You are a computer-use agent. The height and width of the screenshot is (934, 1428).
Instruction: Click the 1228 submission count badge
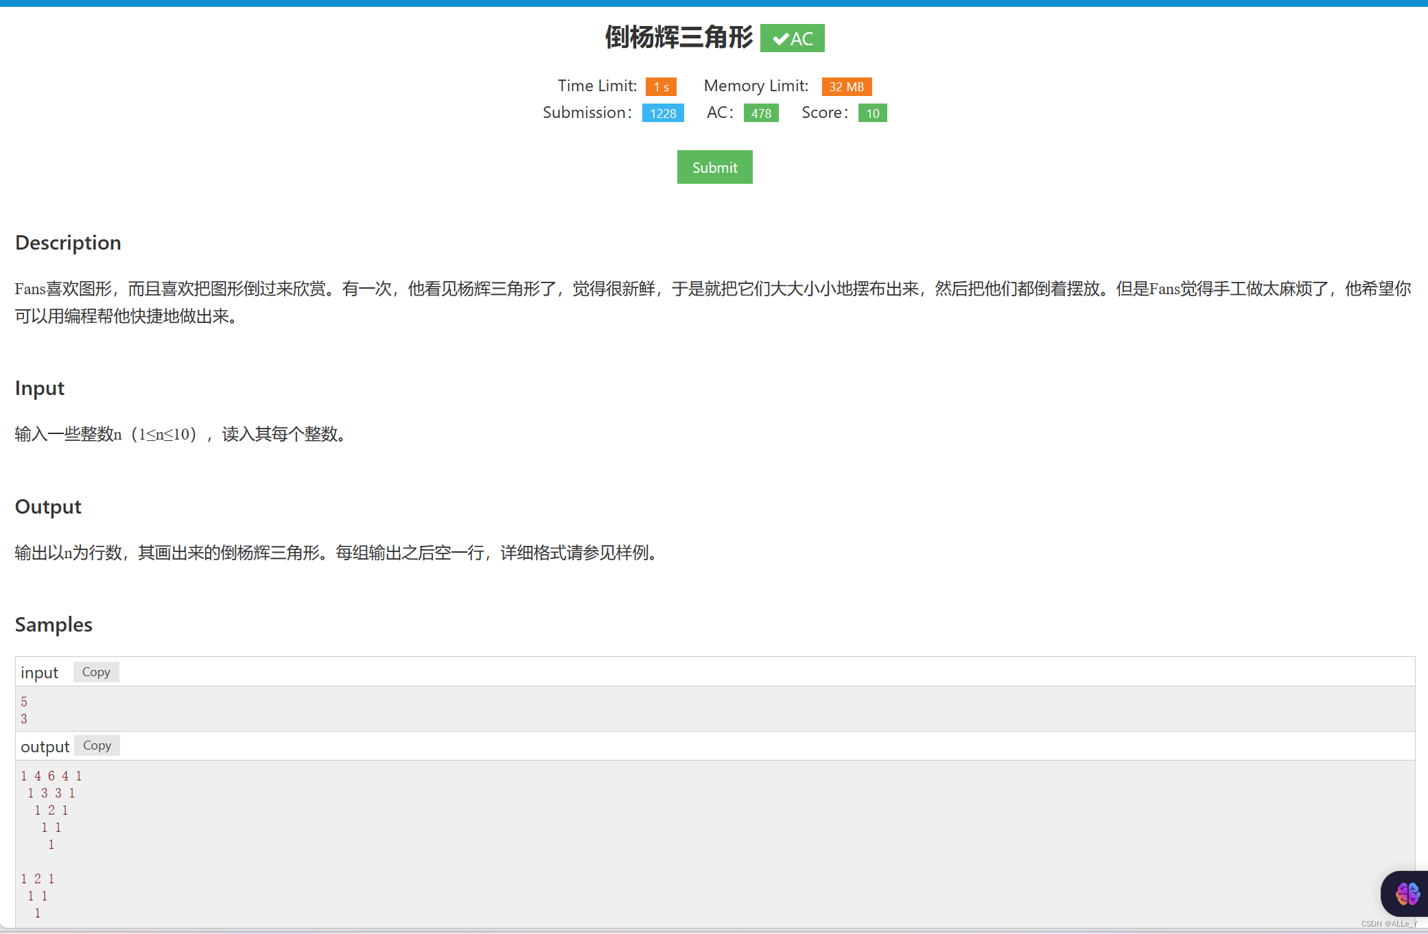click(663, 113)
